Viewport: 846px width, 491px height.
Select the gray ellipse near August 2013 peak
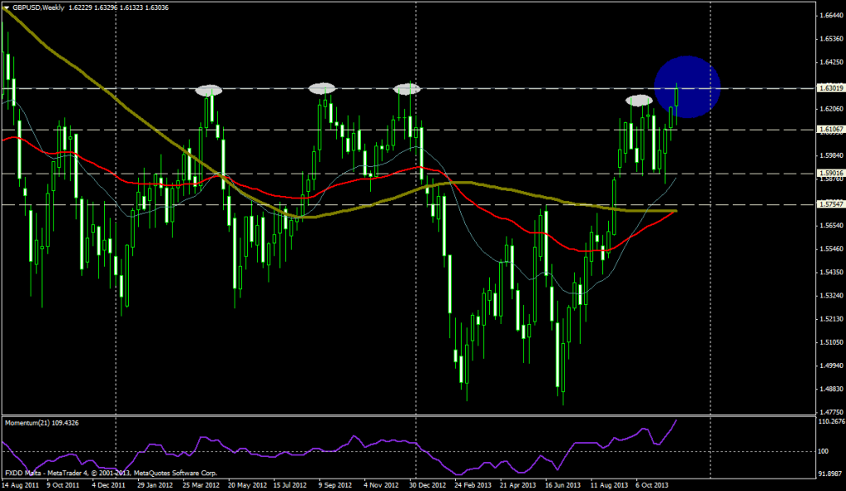click(x=639, y=100)
